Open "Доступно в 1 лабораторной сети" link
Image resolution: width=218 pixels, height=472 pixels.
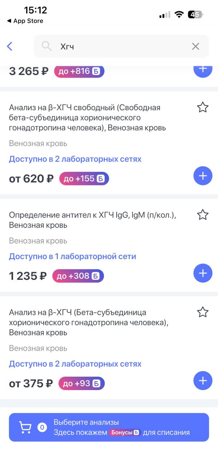point(72,256)
